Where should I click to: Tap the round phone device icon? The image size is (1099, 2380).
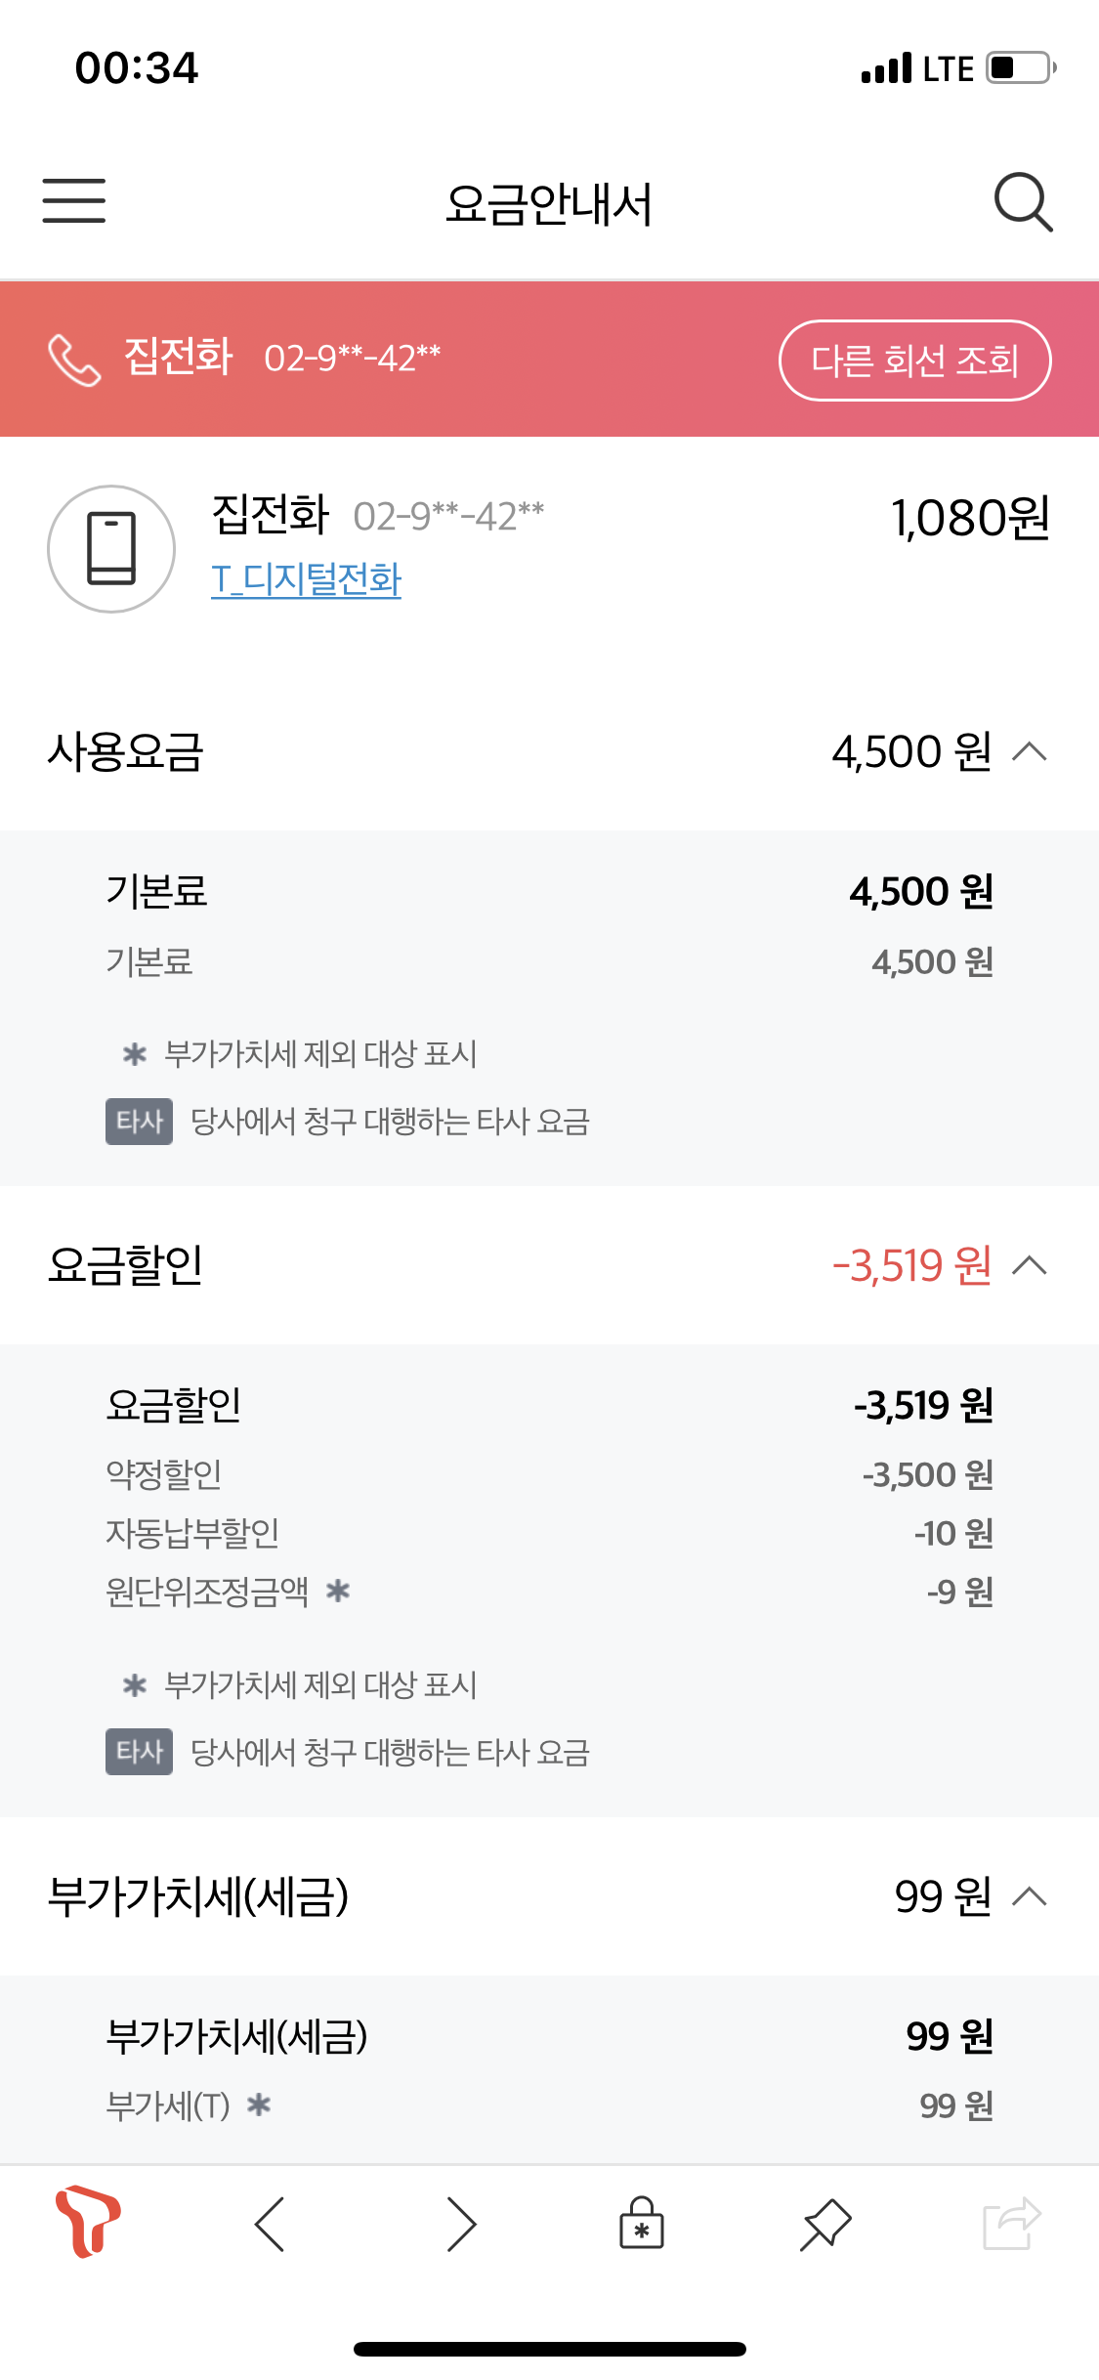pyautogui.click(x=111, y=549)
